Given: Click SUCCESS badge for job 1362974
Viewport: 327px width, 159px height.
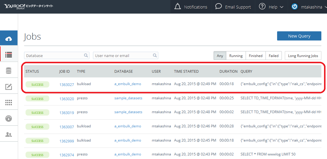Looking at the screenshot, I should [x=37, y=155].
